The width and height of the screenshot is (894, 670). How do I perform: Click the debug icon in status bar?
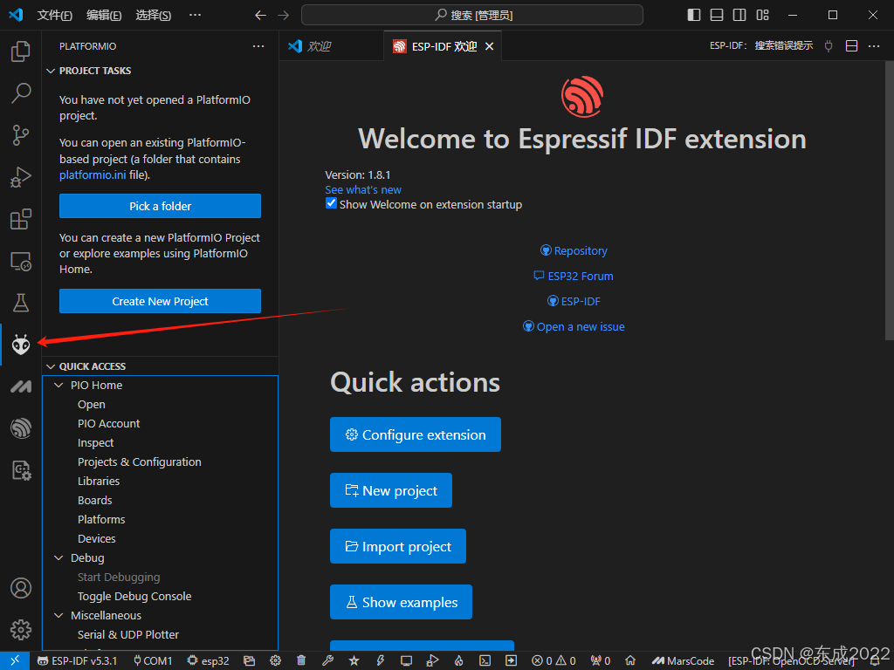pos(433,661)
